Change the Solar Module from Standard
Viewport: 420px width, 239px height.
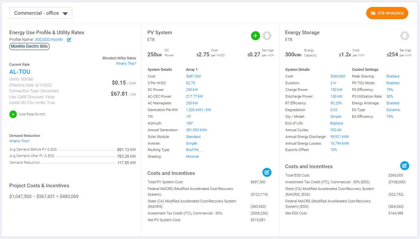pos(193,137)
